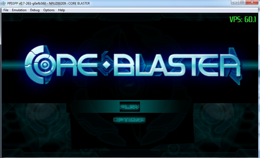Screen dimensions: 260x158
Task: Select OPTIONS in the game menu
Action: click(129, 120)
